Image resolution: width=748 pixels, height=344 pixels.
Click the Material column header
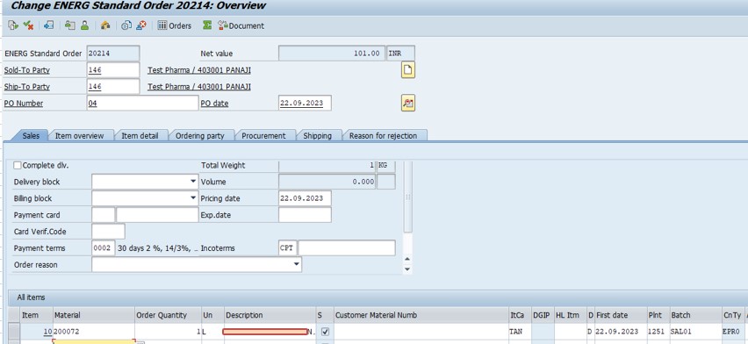point(93,315)
